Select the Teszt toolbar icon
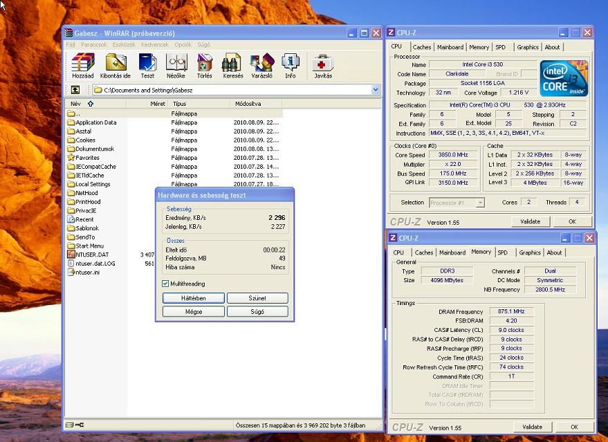 [x=147, y=66]
